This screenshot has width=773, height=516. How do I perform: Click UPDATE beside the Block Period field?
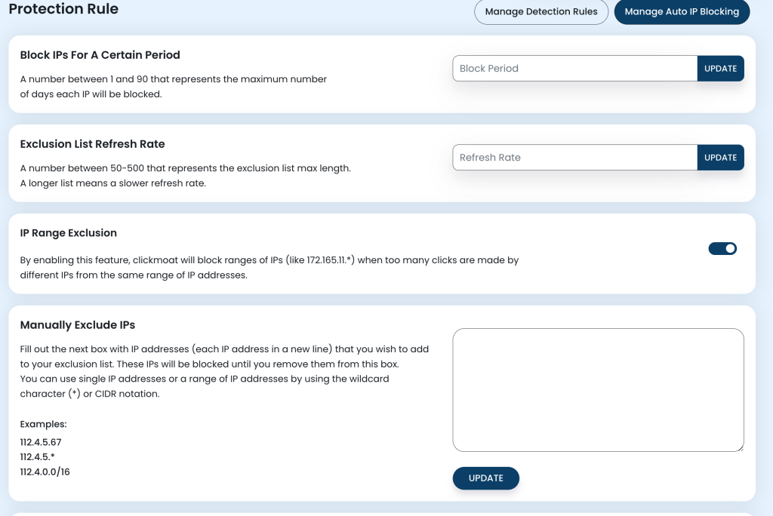point(720,69)
